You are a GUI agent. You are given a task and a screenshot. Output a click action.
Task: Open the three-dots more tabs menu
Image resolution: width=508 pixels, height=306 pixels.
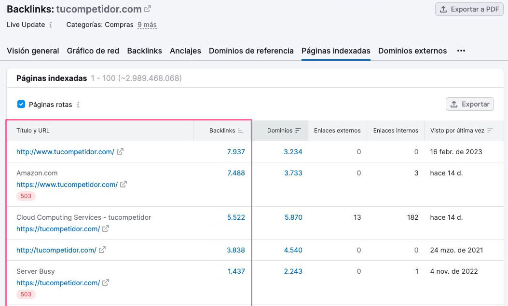(x=461, y=51)
